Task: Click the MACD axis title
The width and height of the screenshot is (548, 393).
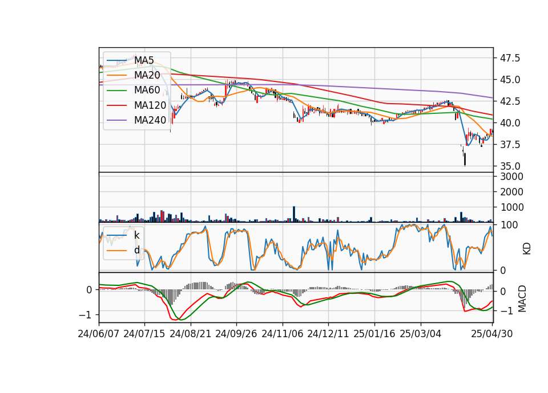Action: (522, 298)
